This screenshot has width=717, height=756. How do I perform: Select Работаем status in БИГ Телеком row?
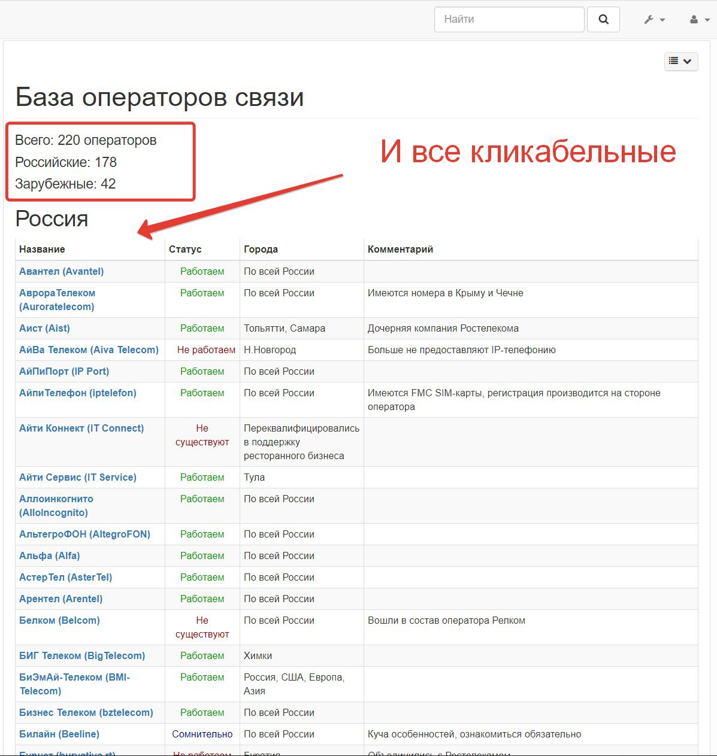[x=202, y=655]
